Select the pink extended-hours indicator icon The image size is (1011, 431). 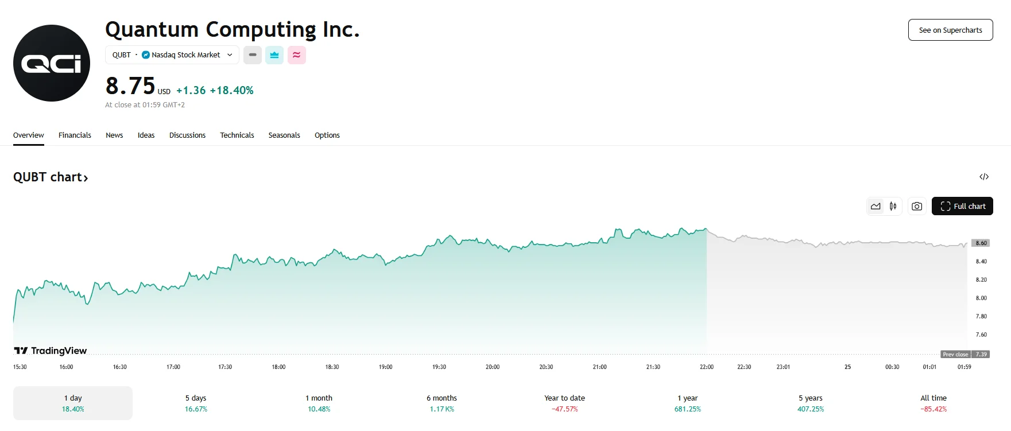tap(296, 55)
